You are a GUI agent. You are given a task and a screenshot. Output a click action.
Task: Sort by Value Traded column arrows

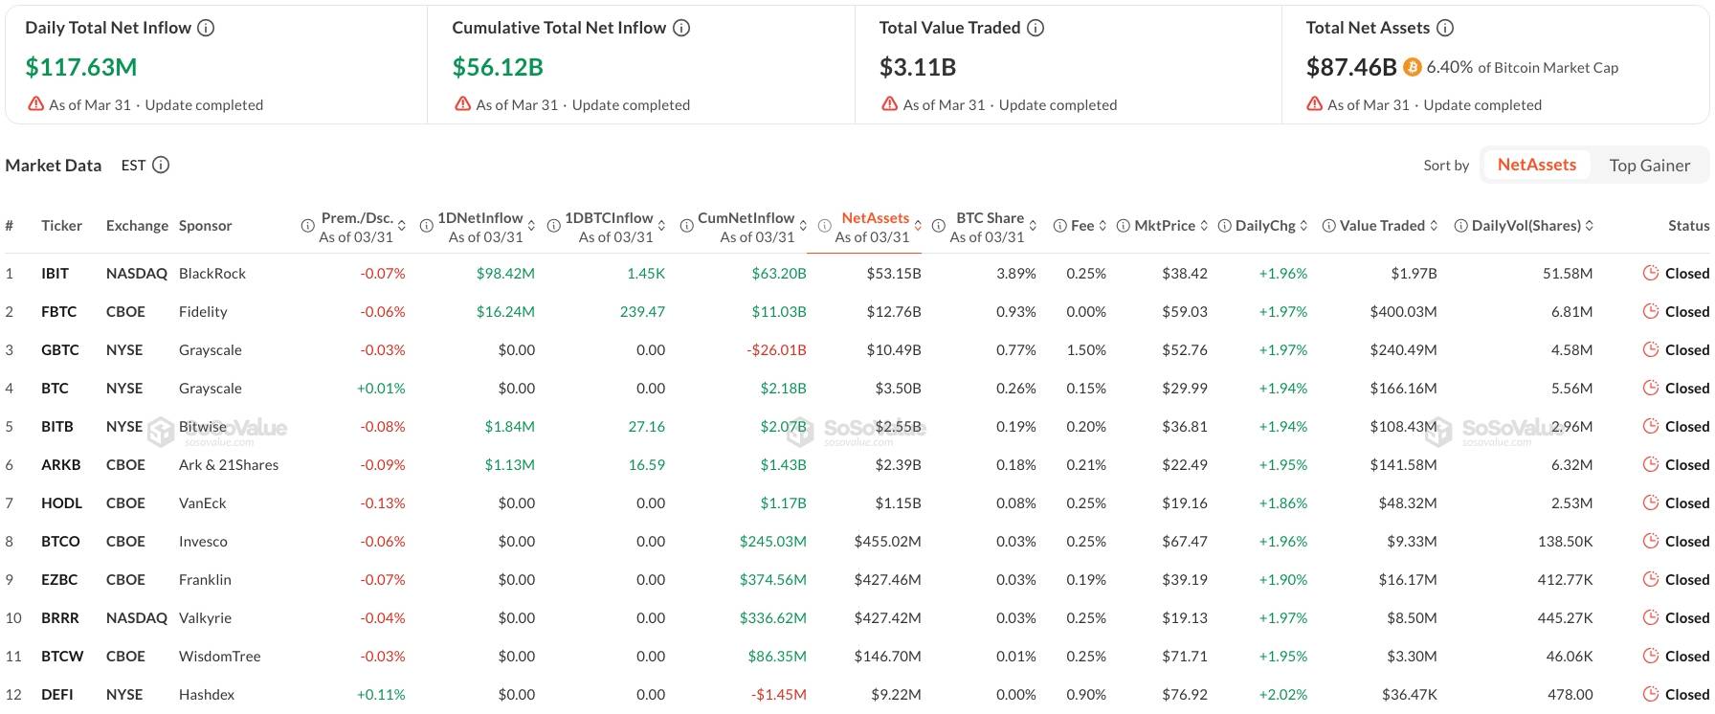[1434, 226]
